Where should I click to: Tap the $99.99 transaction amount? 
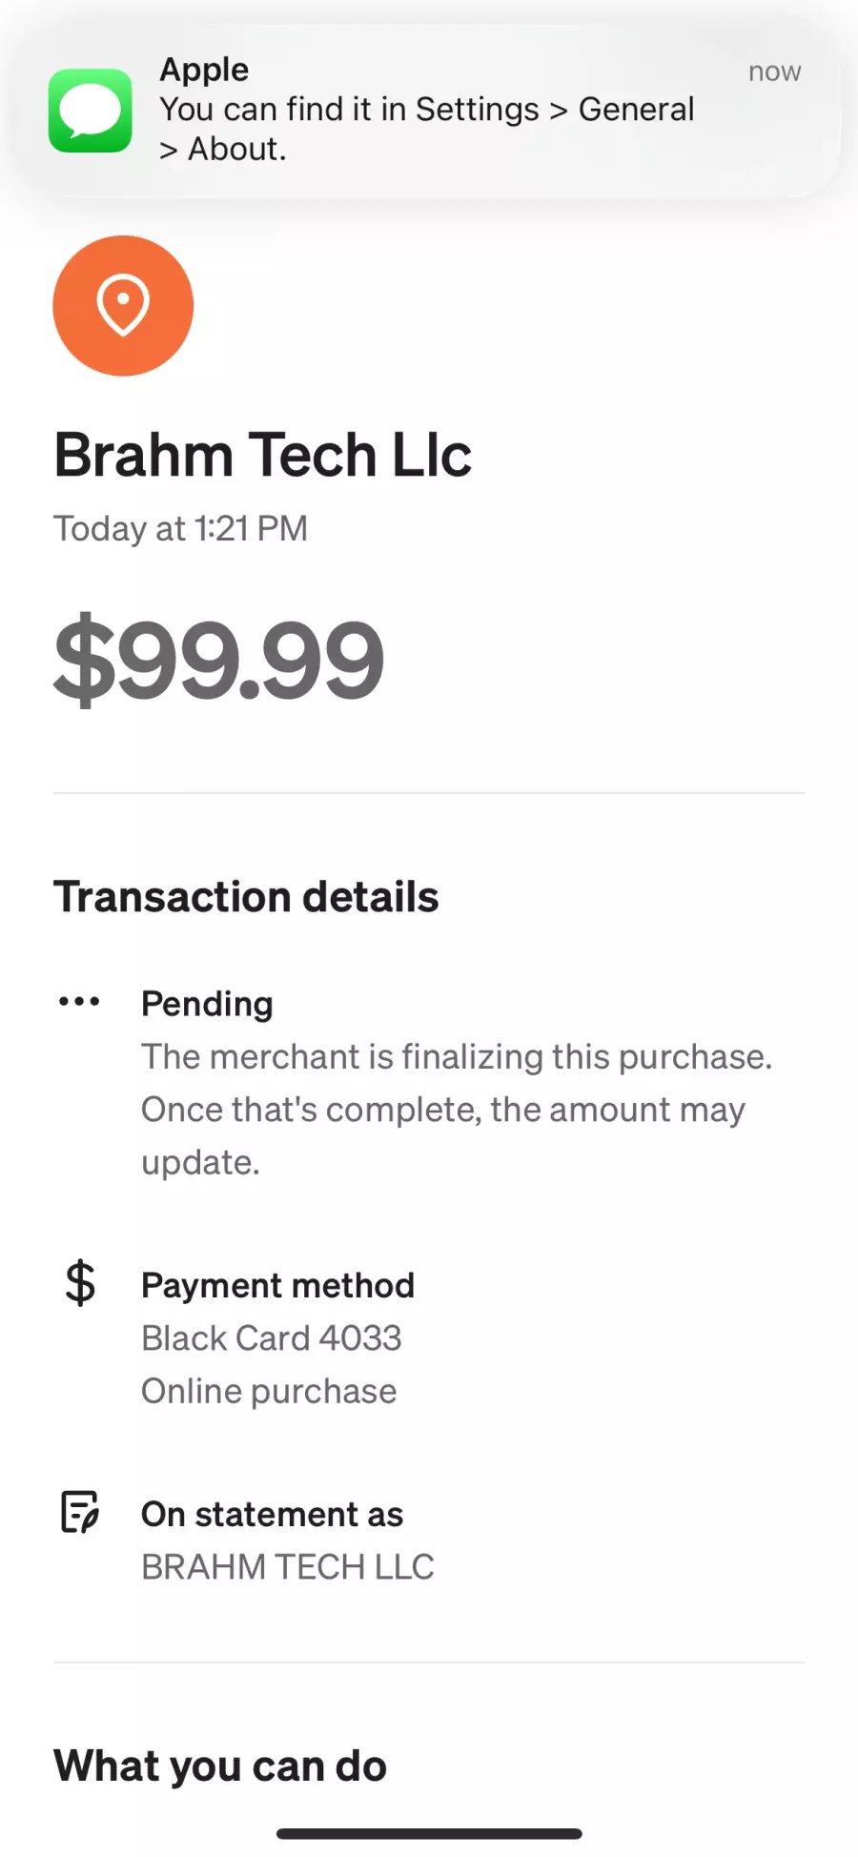pyautogui.click(x=218, y=660)
